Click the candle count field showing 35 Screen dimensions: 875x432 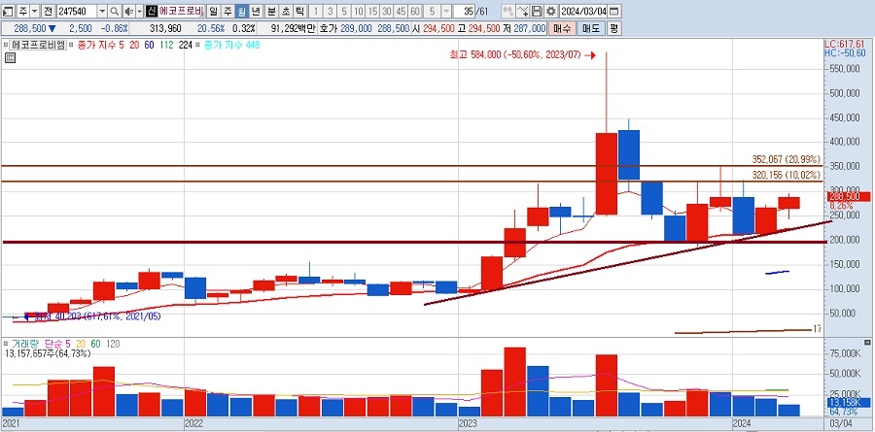[465, 11]
